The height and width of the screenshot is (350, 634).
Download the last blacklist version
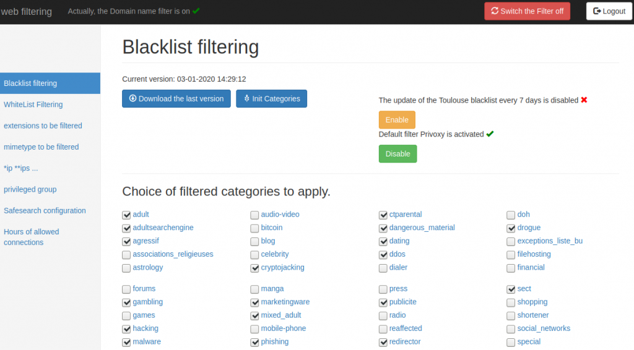click(176, 99)
